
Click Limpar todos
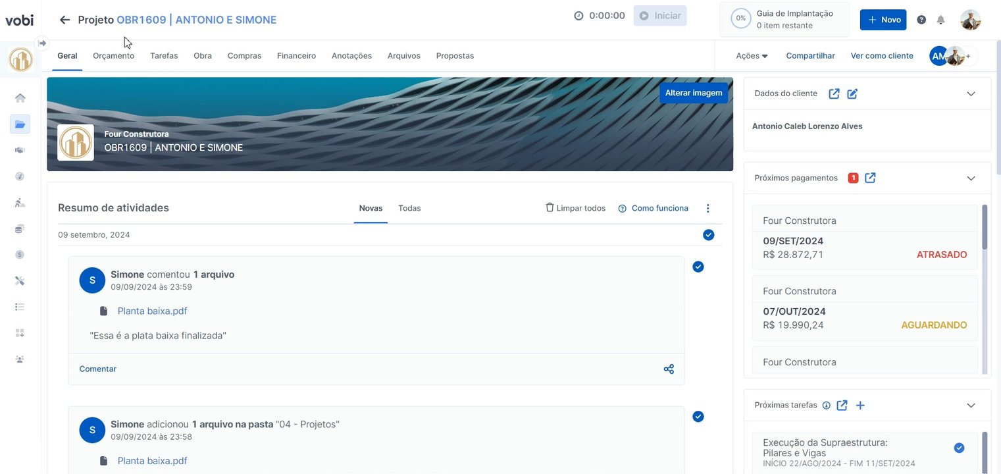tap(575, 208)
